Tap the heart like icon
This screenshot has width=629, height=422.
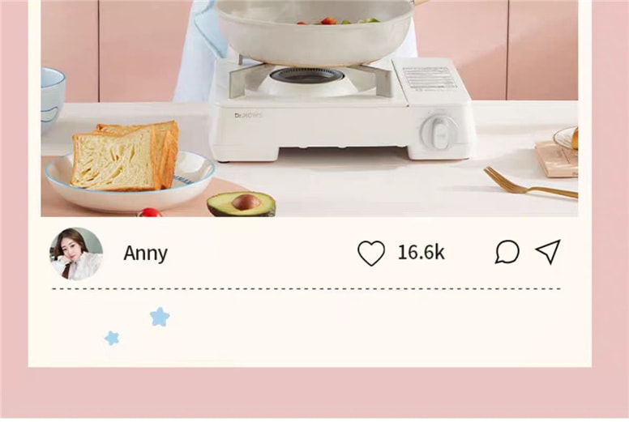tap(371, 253)
